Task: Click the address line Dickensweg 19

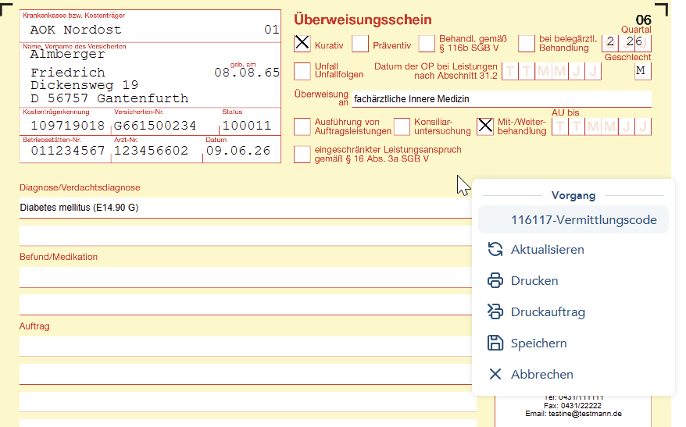Action: tap(84, 85)
